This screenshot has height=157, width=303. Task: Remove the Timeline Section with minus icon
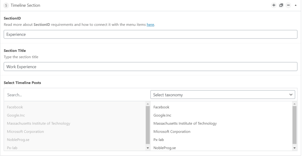[x=288, y=5]
